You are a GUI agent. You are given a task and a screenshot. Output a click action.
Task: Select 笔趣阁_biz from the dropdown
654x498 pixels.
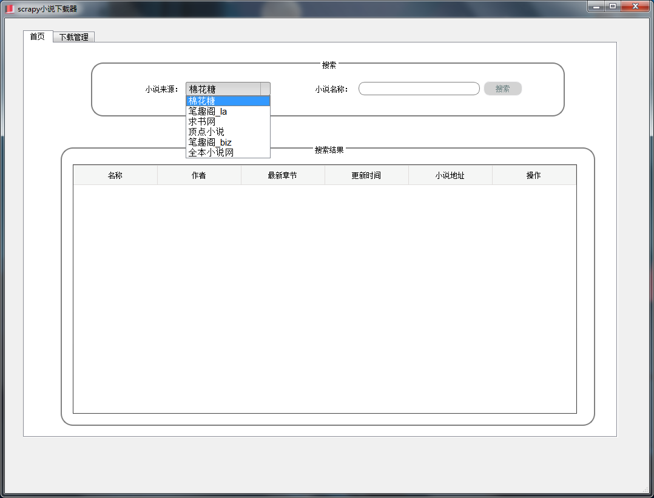(228, 143)
